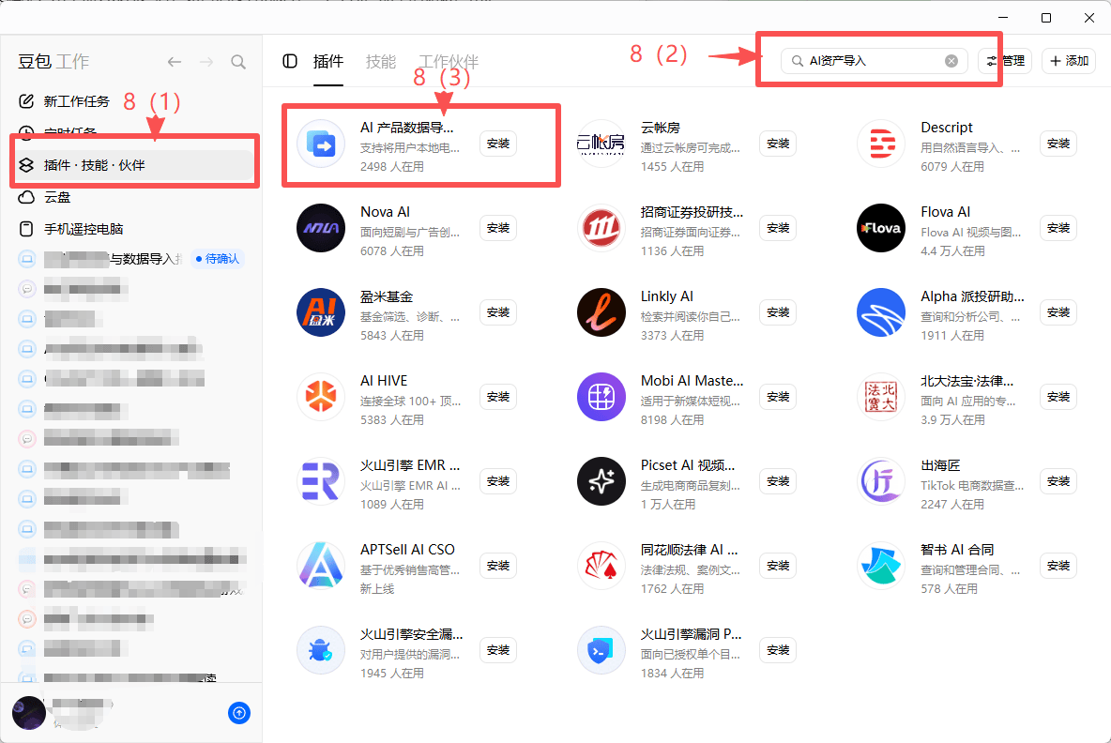The image size is (1111, 743).
Task: Open the Nova AI plugin title
Action: 385,212
